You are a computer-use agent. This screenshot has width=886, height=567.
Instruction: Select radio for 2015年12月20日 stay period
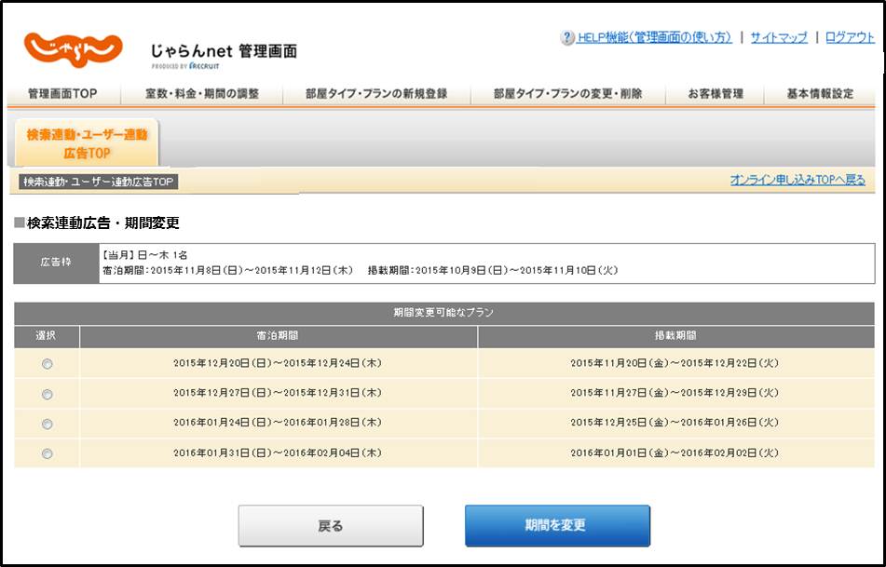coord(48,364)
